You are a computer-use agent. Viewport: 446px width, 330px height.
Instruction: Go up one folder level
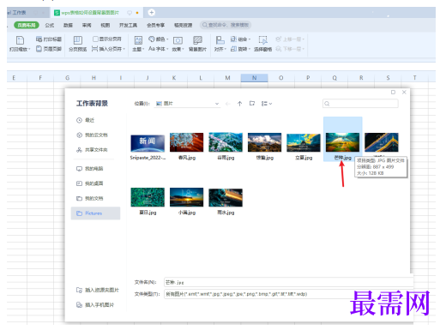tap(239, 104)
